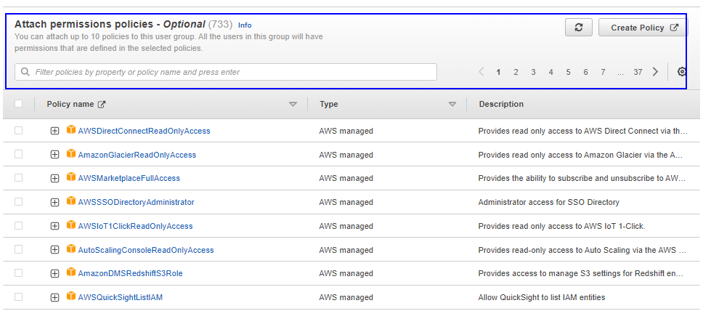Open the AWSMarketplaceFullAccess policy link

point(129,178)
